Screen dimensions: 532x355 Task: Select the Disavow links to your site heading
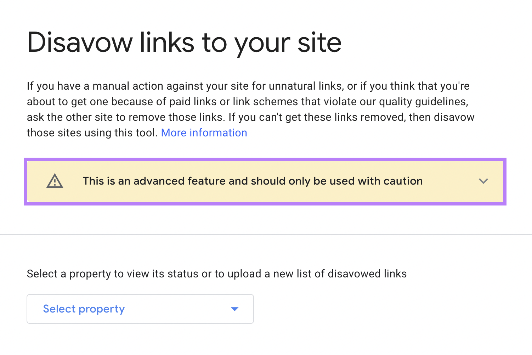(184, 42)
